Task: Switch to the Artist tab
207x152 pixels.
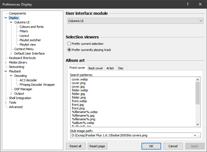Action: click(110, 68)
